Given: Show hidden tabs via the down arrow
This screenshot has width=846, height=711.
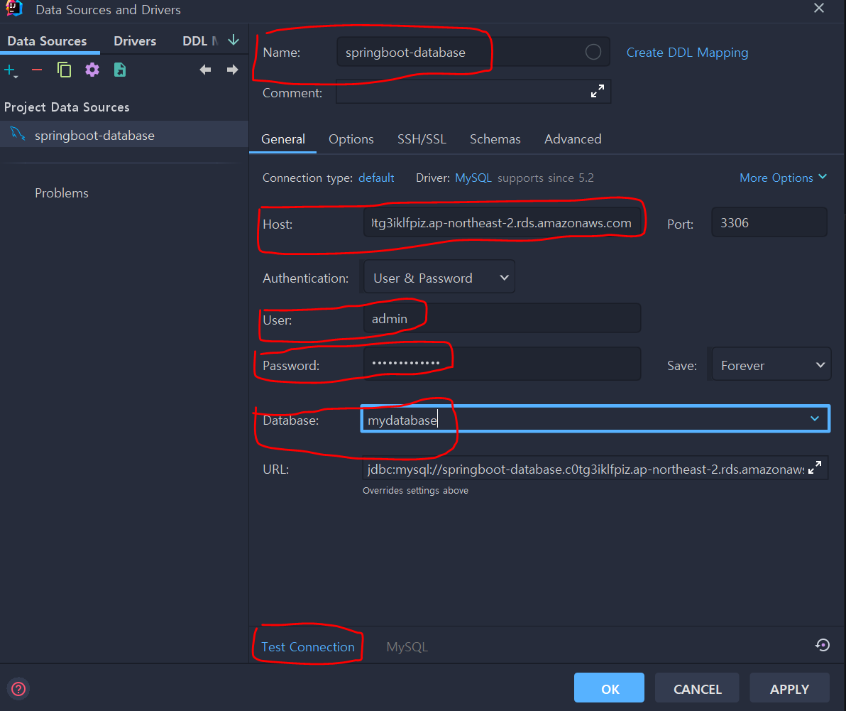Looking at the screenshot, I should click(234, 40).
